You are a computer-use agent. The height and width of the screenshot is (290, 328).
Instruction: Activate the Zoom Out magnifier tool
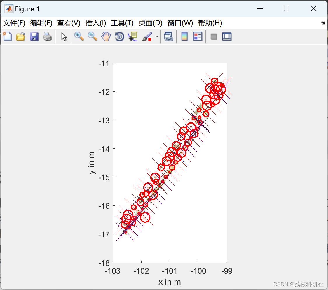93,37
